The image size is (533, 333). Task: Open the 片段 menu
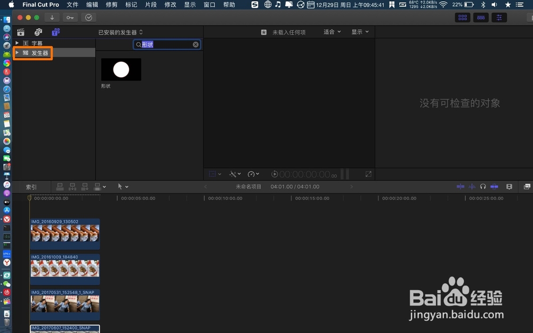(151, 5)
